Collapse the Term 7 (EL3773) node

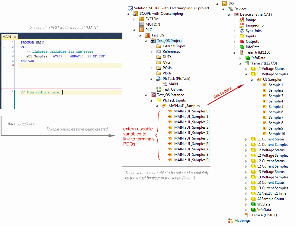[240, 63]
